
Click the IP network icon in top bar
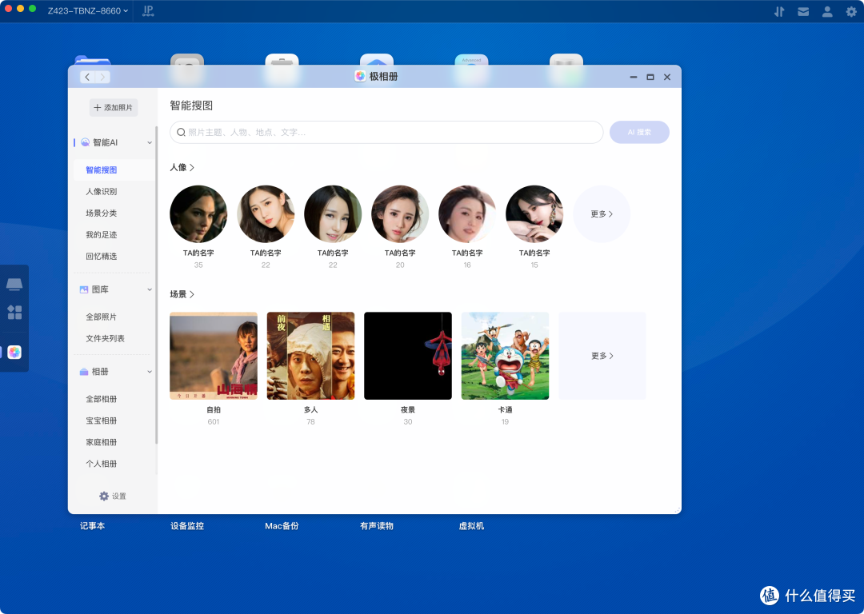148,11
